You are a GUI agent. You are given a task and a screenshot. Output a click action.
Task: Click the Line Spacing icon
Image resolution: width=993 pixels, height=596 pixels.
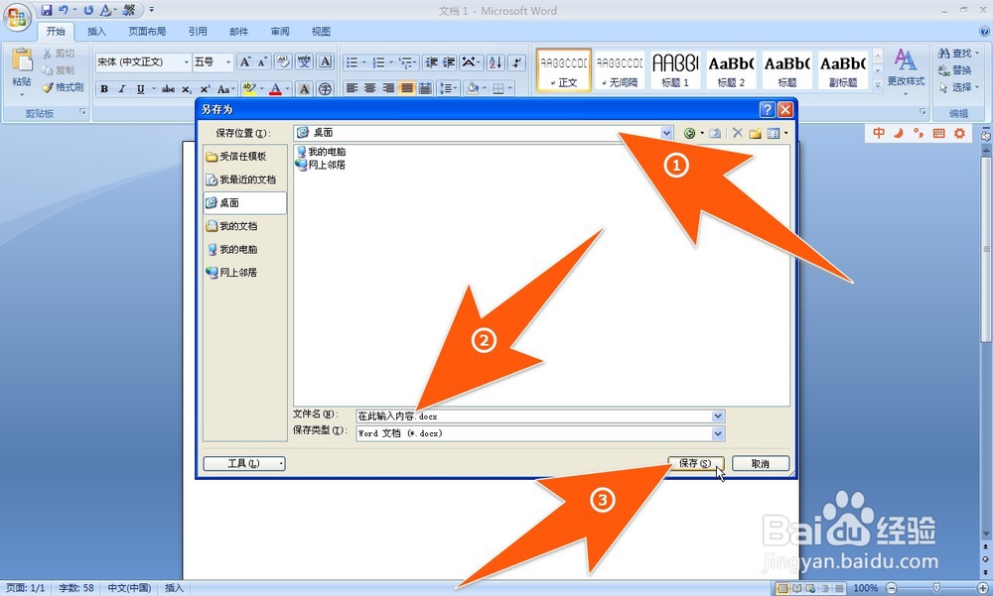click(446, 88)
